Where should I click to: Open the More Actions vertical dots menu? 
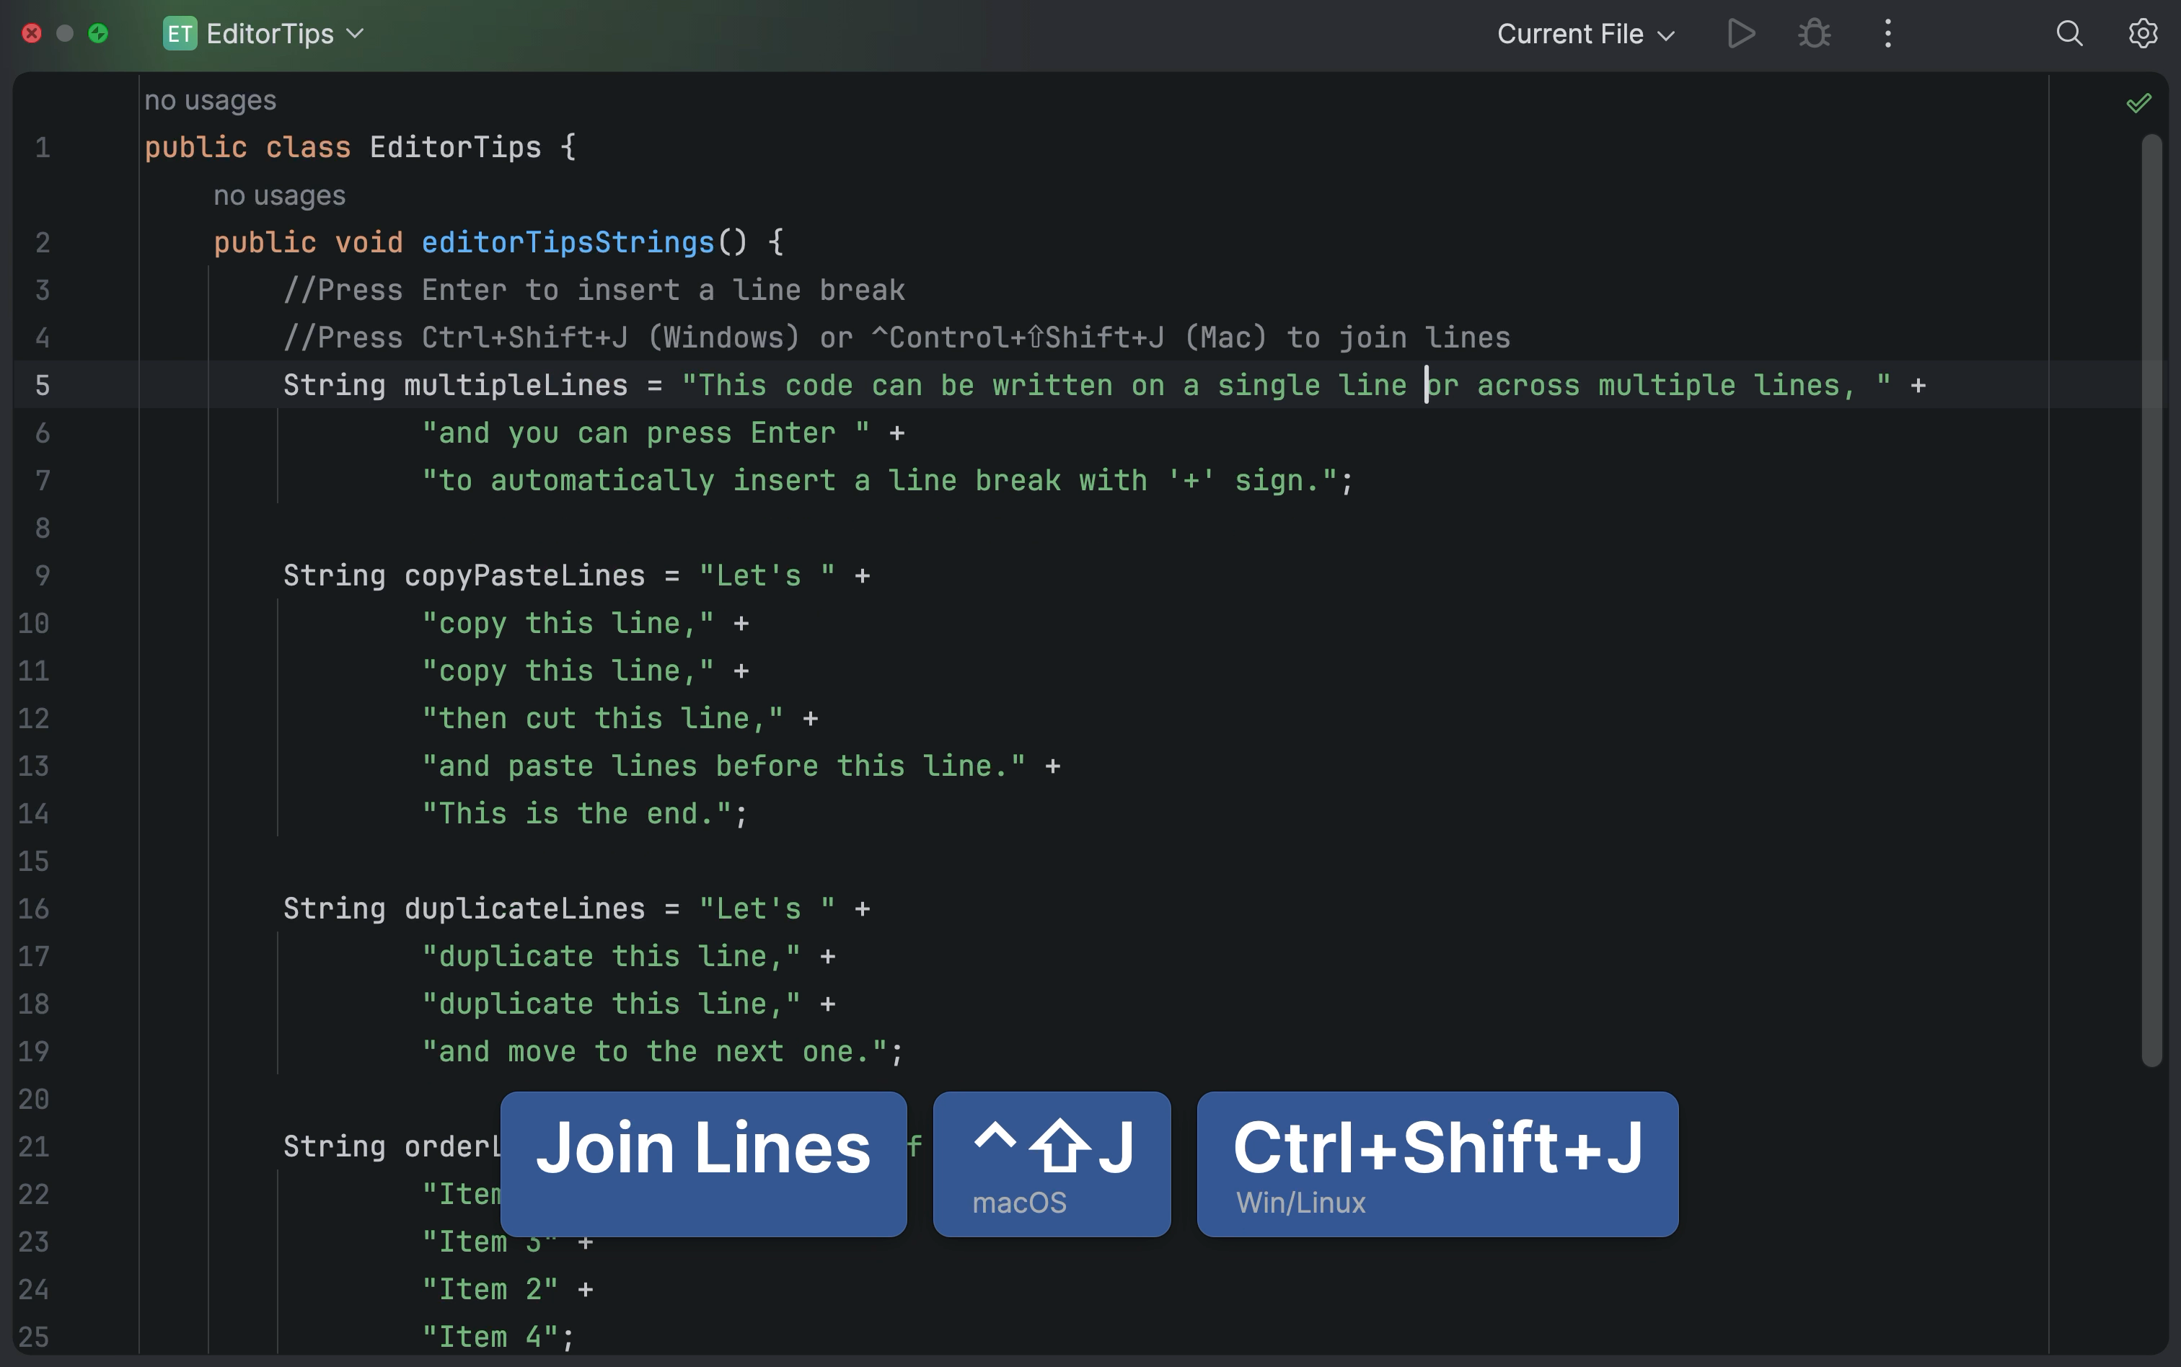click(1888, 35)
